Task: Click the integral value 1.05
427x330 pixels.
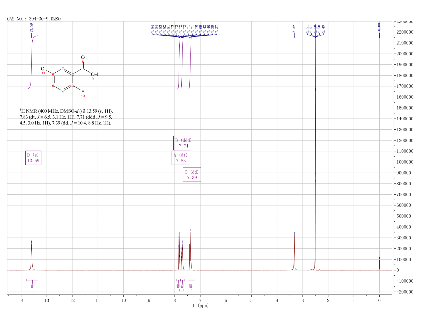Action: tap(182, 287)
